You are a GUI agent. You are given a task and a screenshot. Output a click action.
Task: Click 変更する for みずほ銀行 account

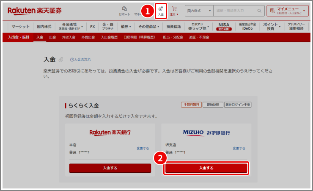click(239, 149)
